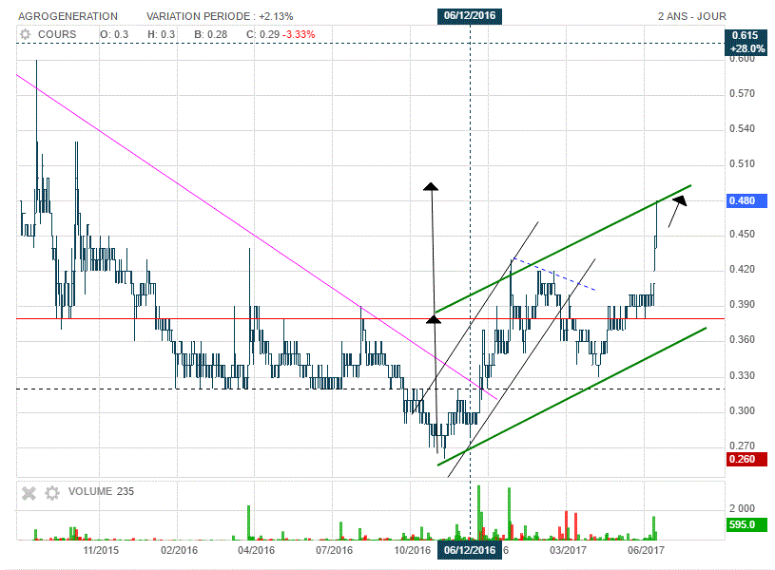This screenshot has width=775, height=570.
Task: Click the 0.270 price axis label
Action: pos(742,446)
